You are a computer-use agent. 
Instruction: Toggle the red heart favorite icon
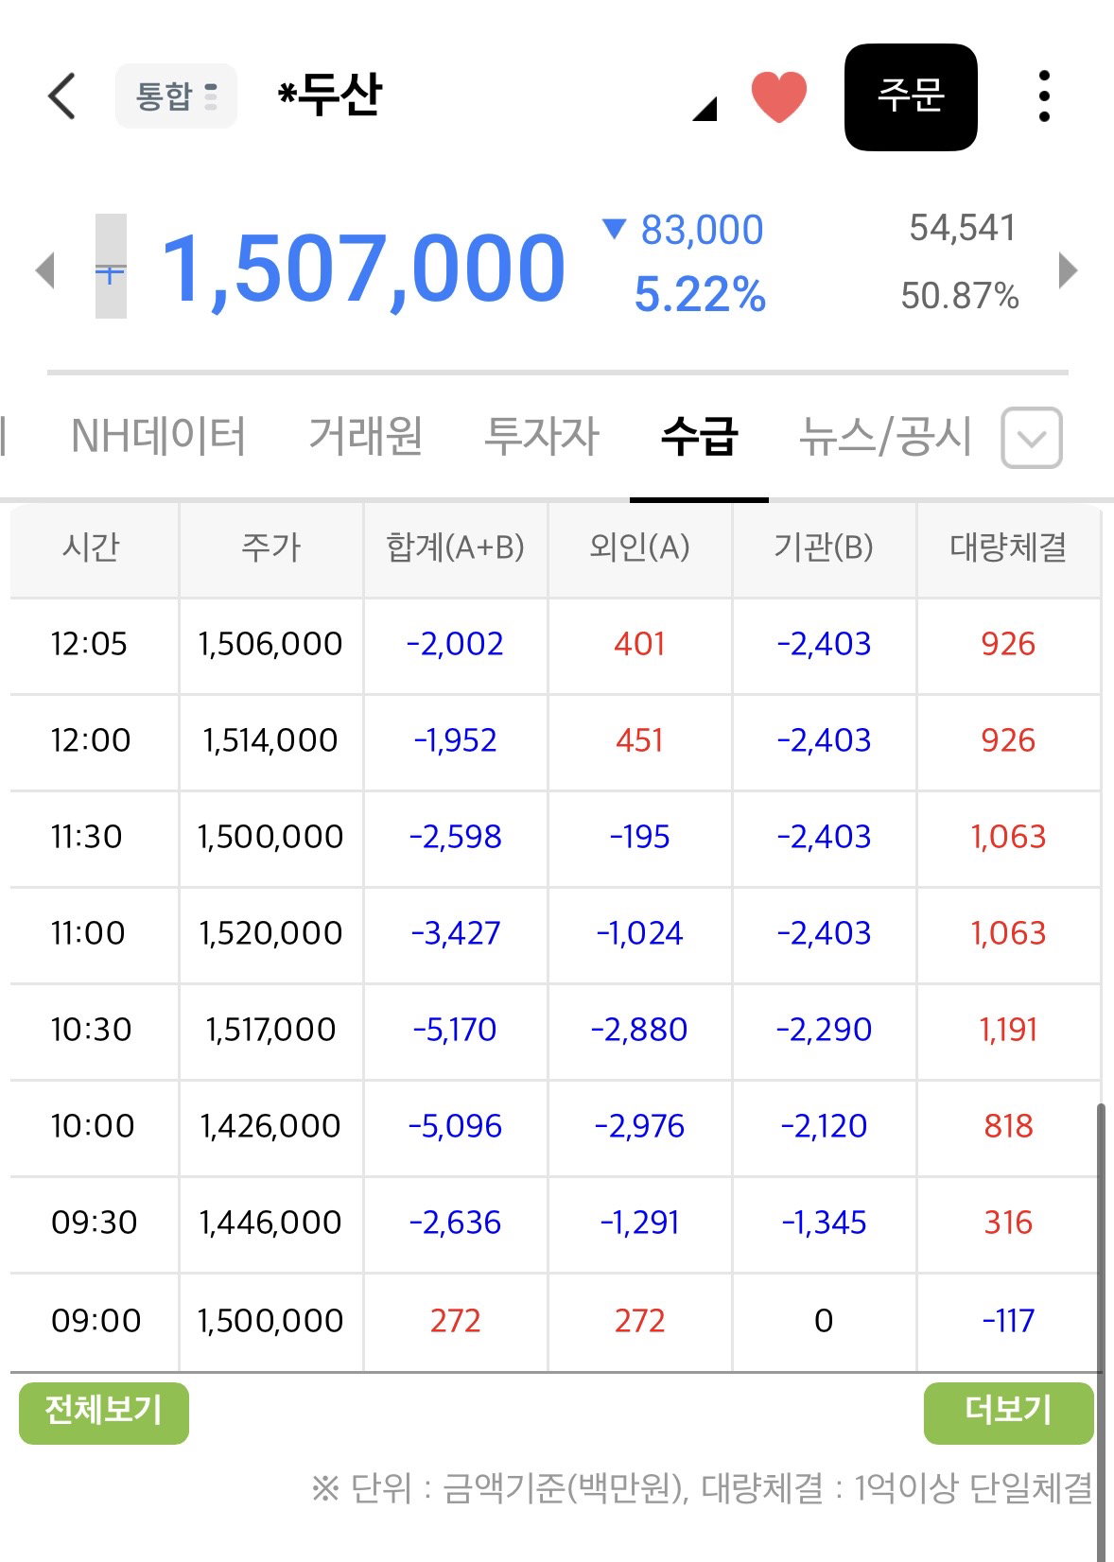coord(778,96)
